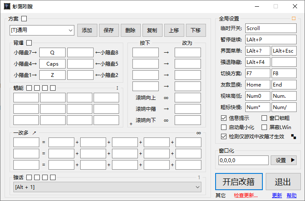Click the empty field mapped to keypad 2

pyautogui.click(x=80, y=75)
